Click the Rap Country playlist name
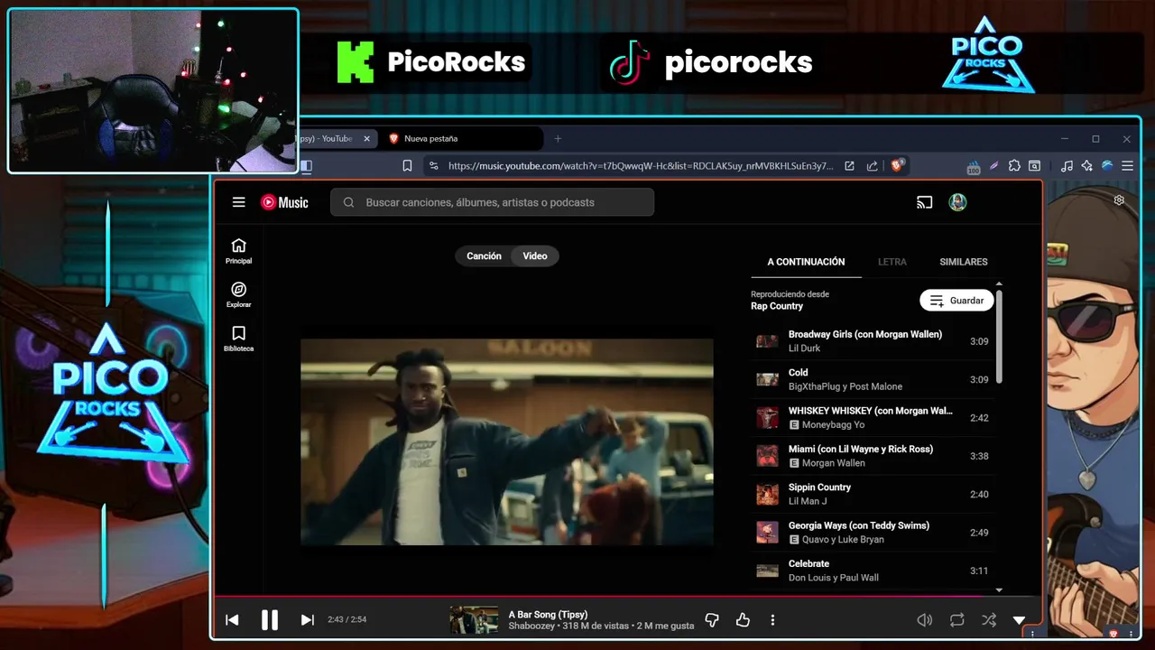The image size is (1155, 650). point(777,306)
